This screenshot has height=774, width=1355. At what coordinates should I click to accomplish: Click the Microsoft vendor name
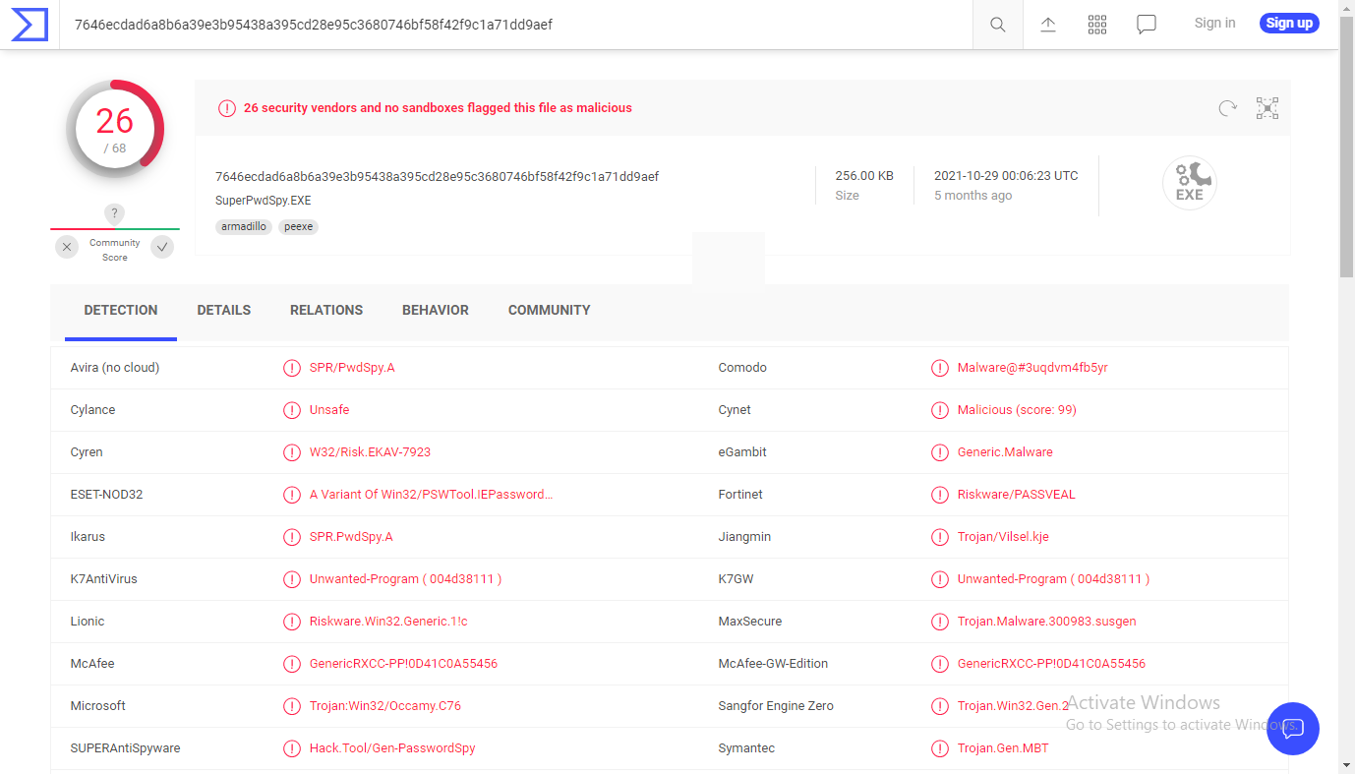(x=98, y=706)
